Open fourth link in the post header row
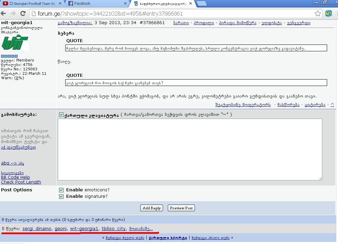338x244 pixels. click(x=272, y=23)
